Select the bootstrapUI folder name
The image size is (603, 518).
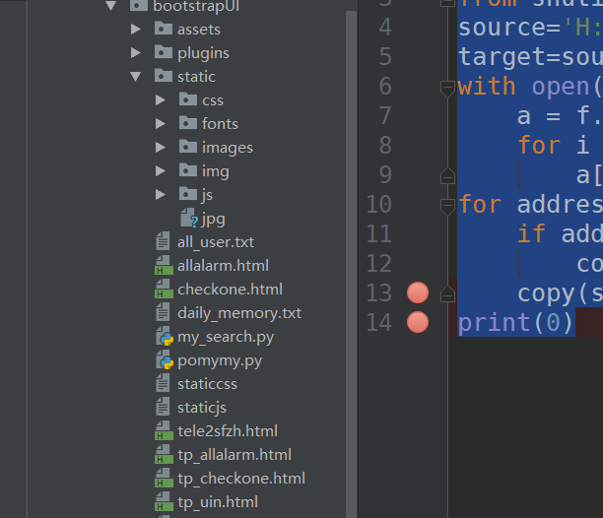196,6
